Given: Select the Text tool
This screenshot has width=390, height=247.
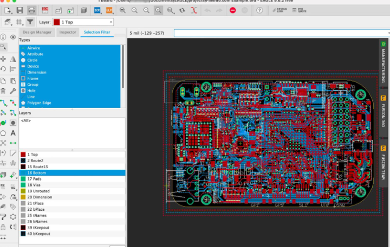Looking at the screenshot, I should pos(13,133).
